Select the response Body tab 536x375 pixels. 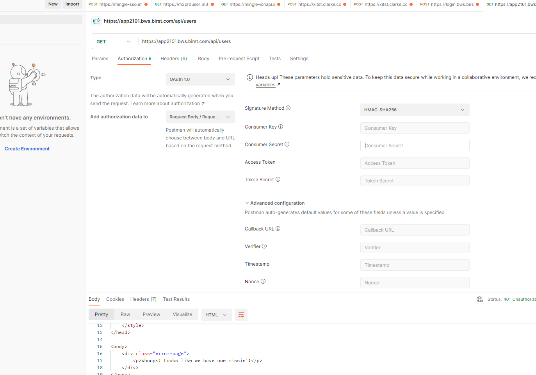(94, 299)
